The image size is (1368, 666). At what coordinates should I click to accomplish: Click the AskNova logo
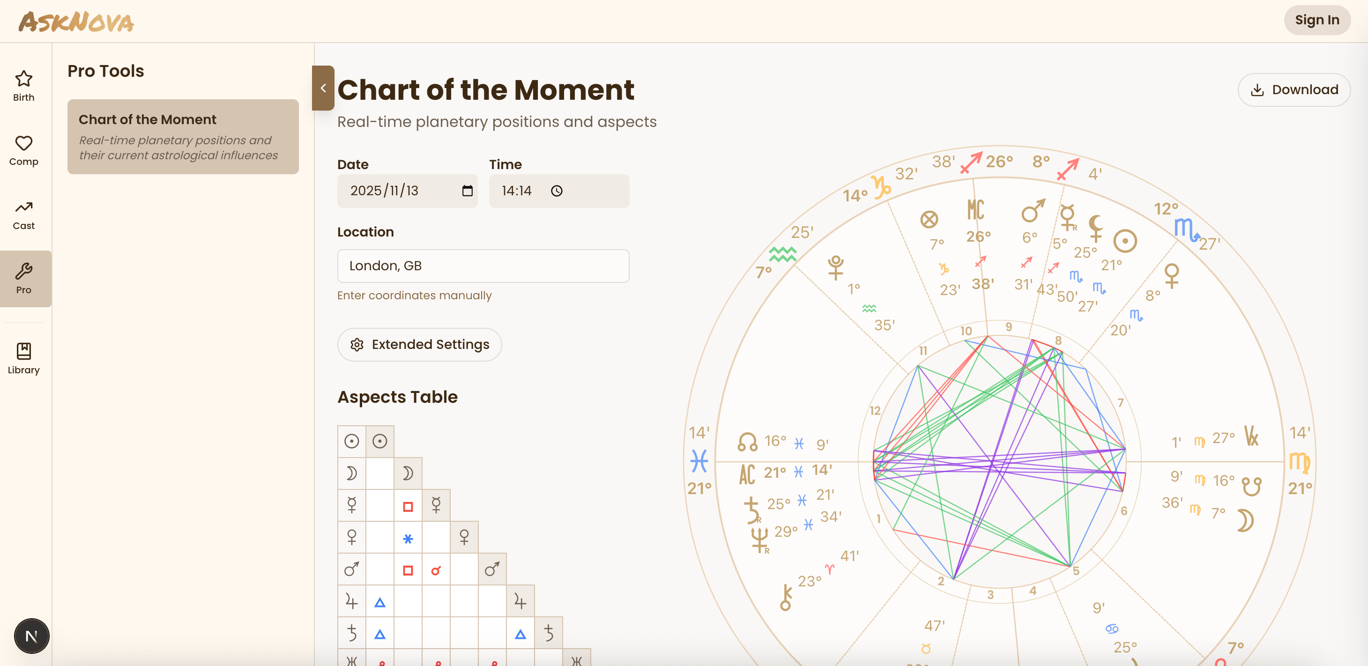(x=75, y=21)
